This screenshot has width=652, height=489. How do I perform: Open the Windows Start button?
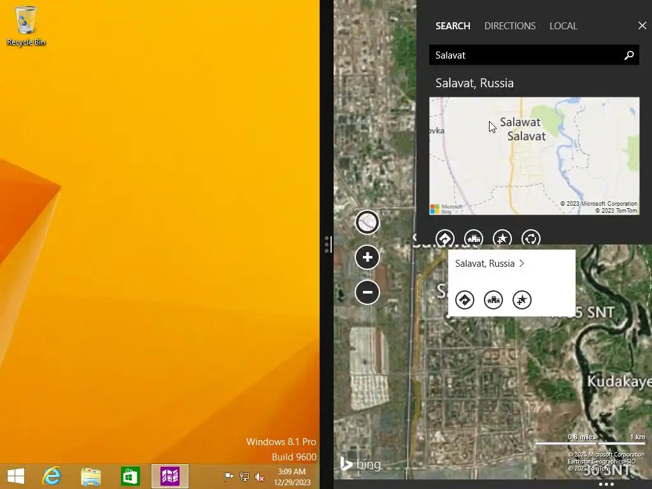point(16,476)
